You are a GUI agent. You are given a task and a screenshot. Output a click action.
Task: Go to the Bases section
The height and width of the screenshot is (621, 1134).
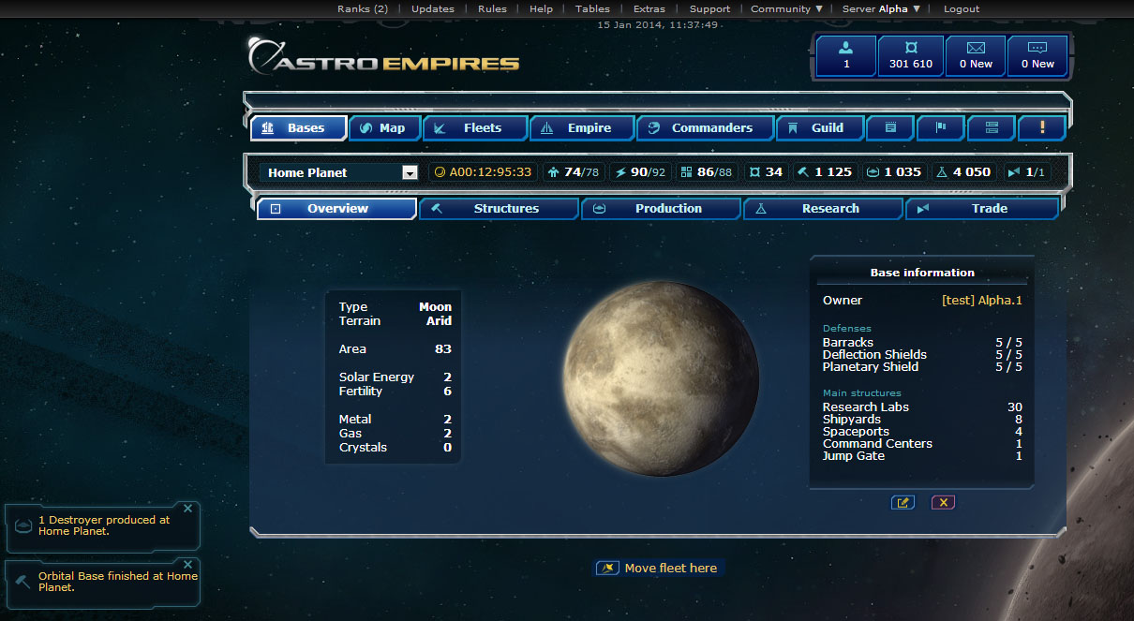tap(298, 127)
